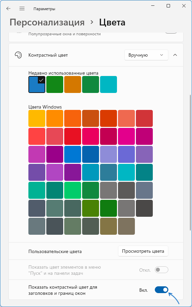Open the hamburger navigation menu
Image resolution: width=192 pixels, height=307 pixels.
click(22, 8)
